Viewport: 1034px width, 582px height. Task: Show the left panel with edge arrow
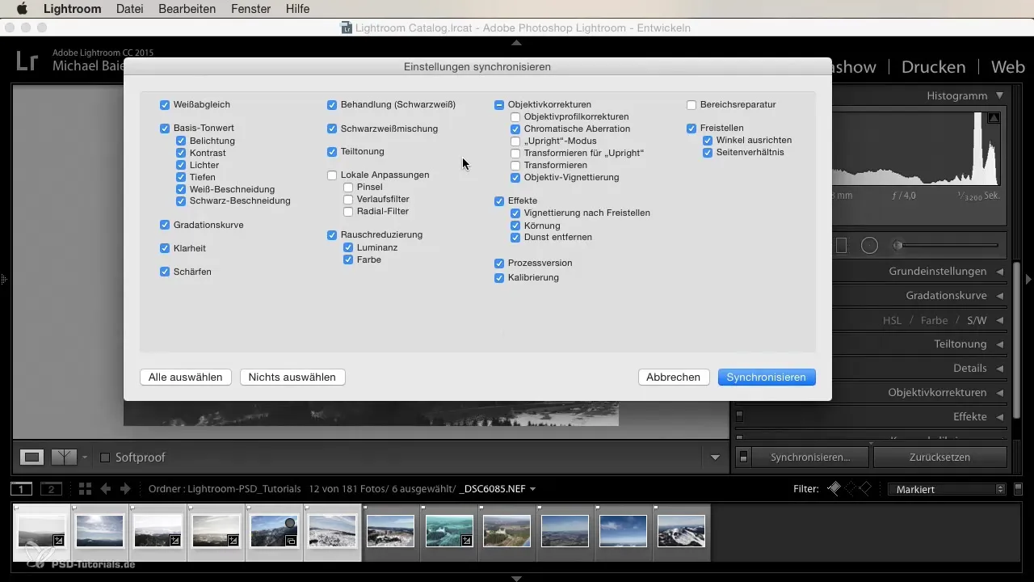[4, 279]
